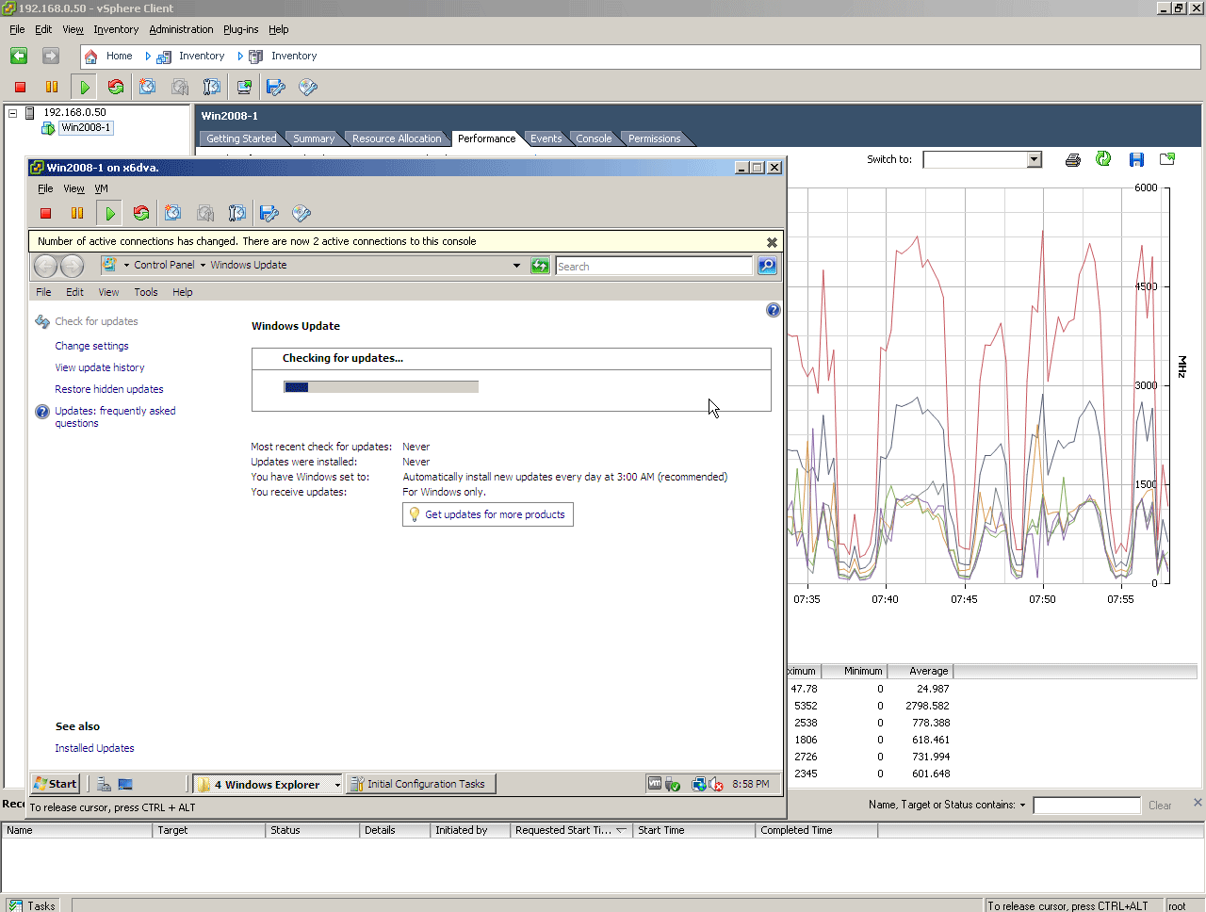Launch the virtual machine console icon
This screenshot has width=1206, height=912.
tap(244, 87)
